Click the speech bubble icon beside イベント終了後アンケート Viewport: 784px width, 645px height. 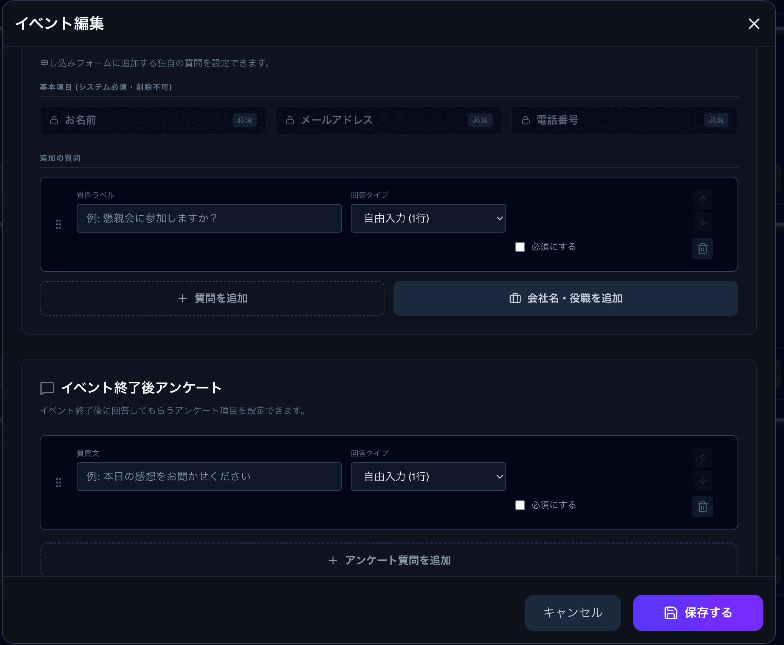point(47,388)
